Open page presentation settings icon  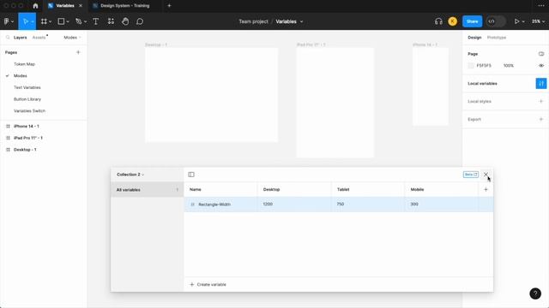click(541, 54)
